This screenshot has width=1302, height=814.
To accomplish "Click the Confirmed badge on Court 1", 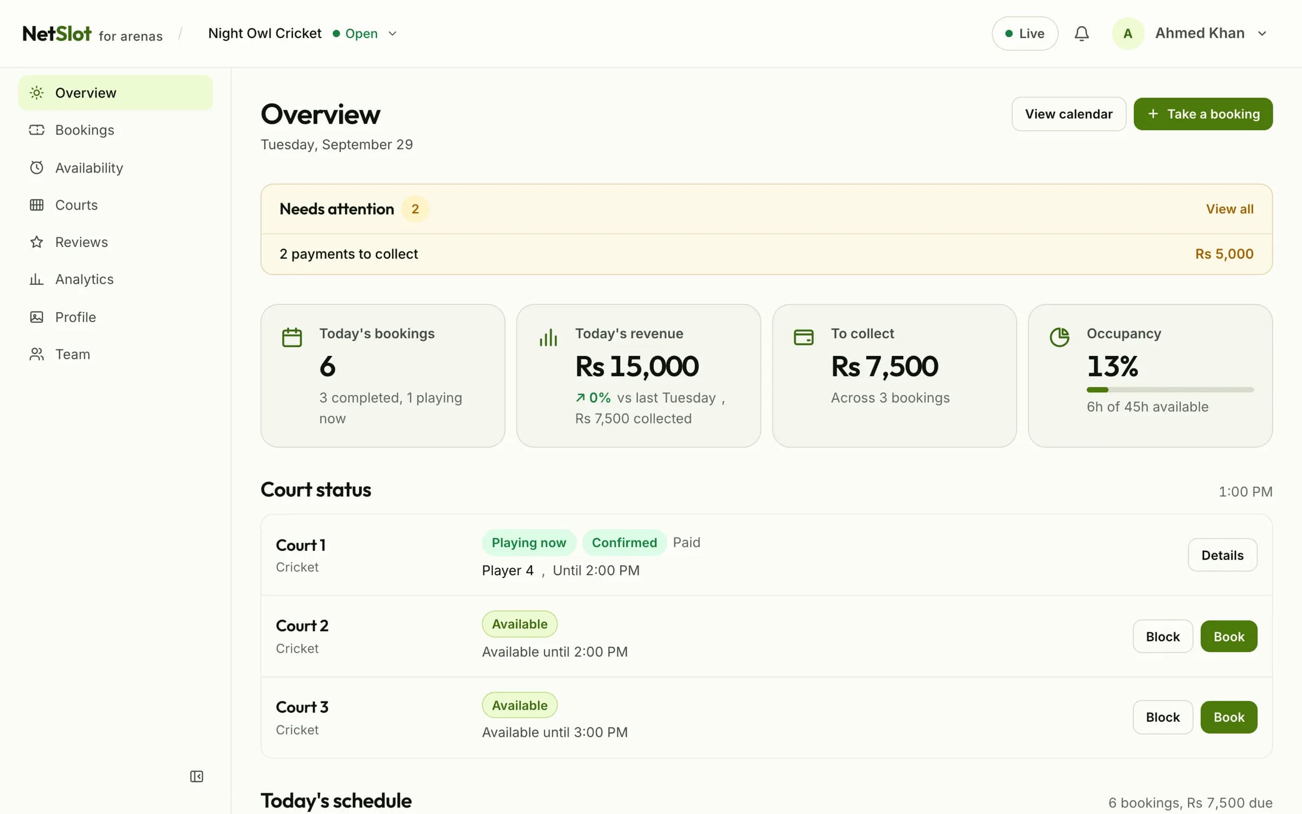I will pos(624,543).
